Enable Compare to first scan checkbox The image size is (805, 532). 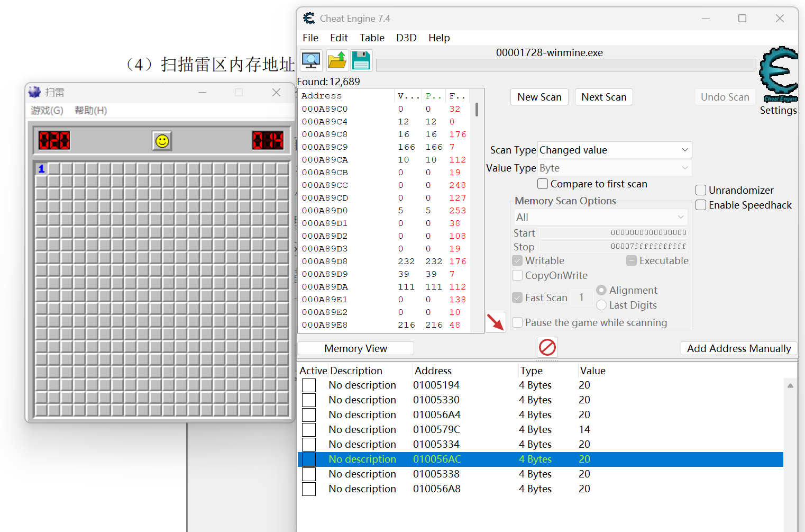point(543,184)
